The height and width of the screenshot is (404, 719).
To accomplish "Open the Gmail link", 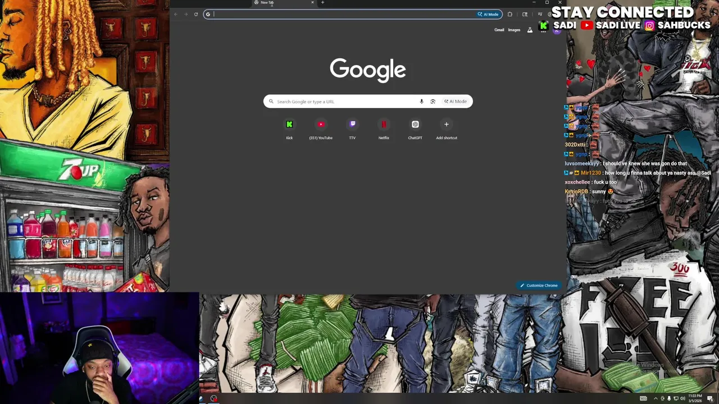I will 499,30.
